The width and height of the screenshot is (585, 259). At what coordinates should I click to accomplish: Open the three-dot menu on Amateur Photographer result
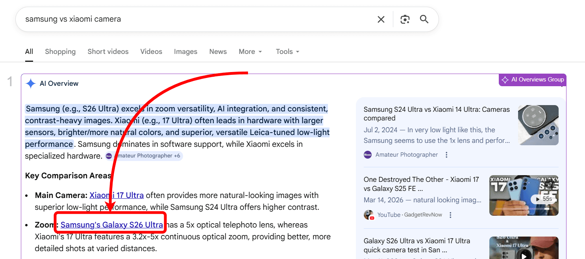(446, 155)
